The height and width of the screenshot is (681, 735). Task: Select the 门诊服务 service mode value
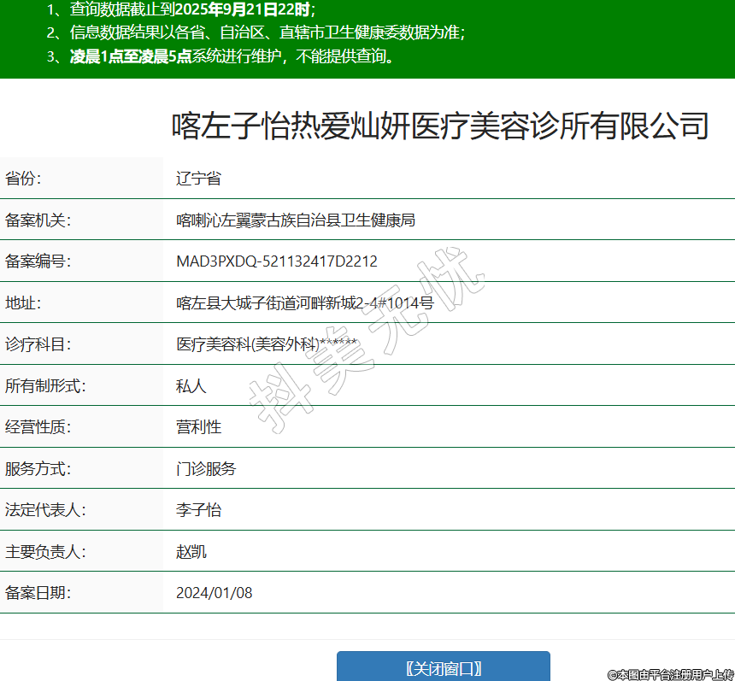tap(206, 469)
